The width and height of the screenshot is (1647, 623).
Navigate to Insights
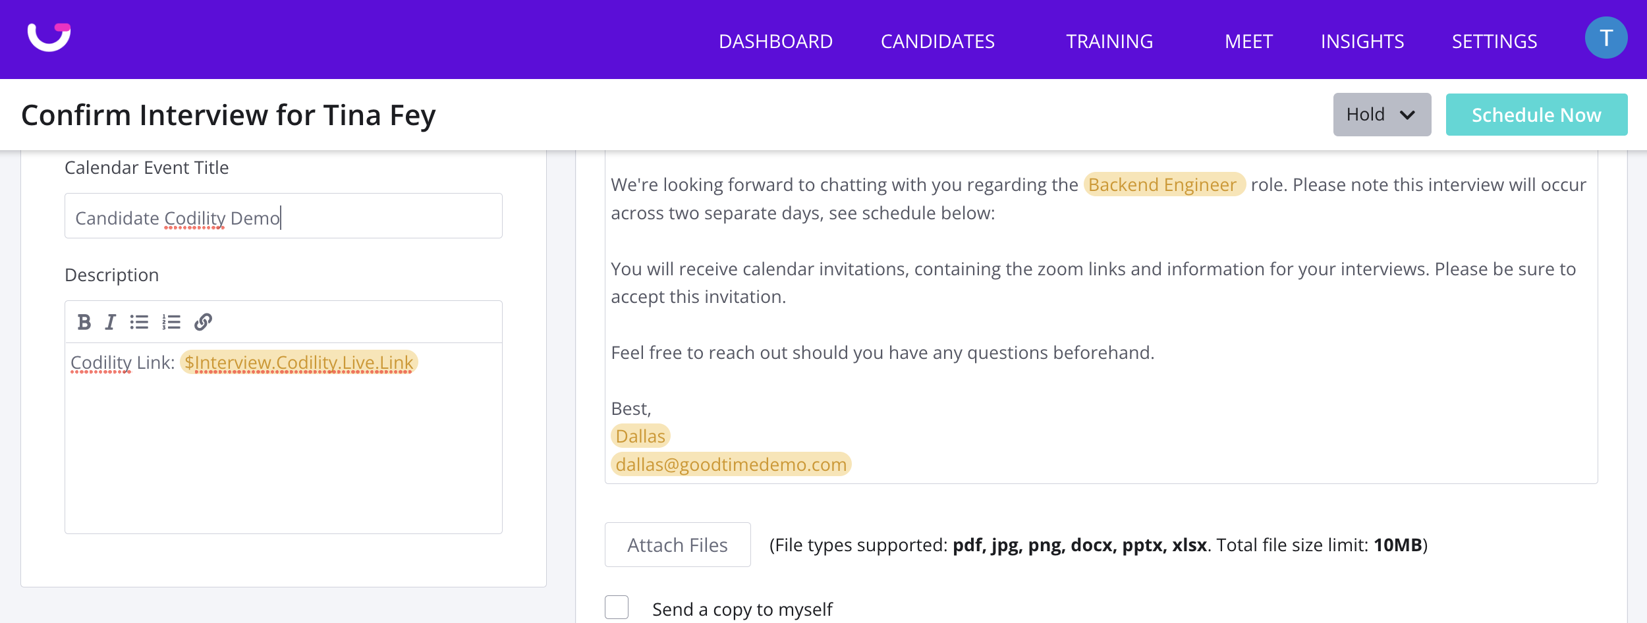click(1362, 41)
